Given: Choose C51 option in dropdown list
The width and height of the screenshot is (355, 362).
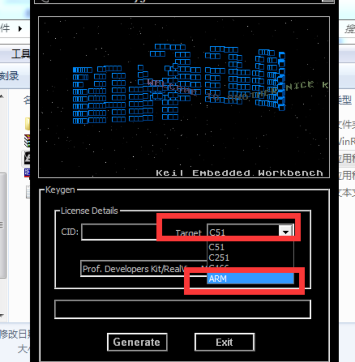Looking at the screenshot, I should [x=250, y=247].
